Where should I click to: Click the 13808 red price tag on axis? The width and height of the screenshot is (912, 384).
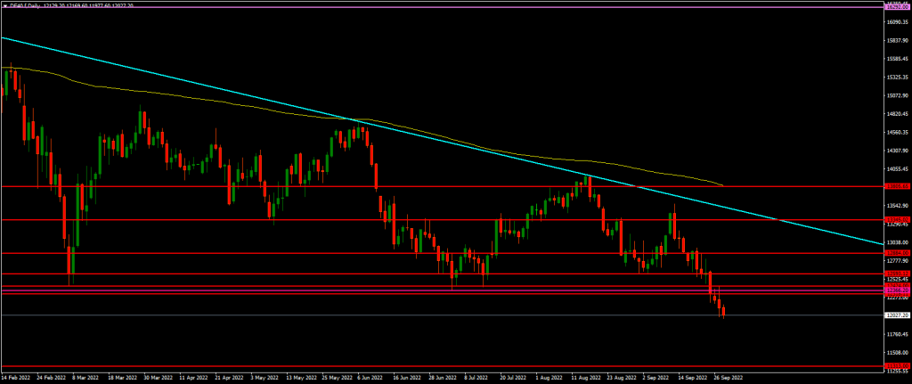[x=897, y=186]
